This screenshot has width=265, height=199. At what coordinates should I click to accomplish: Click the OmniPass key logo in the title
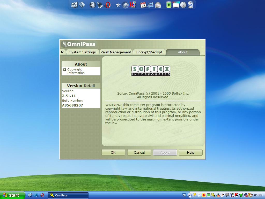pos(64,44)
